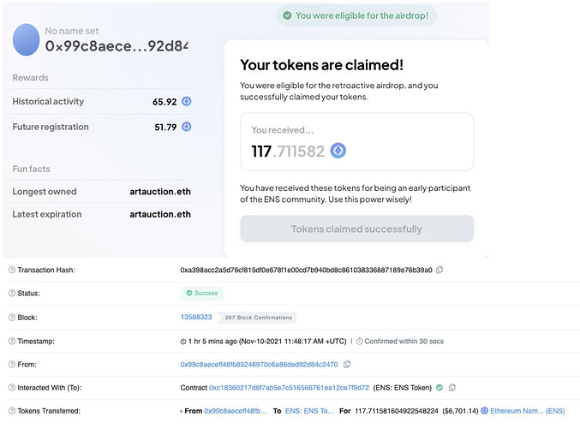
Task: Click transferred amount 117.711581604922548224
Action: click(x=397, y=411)
